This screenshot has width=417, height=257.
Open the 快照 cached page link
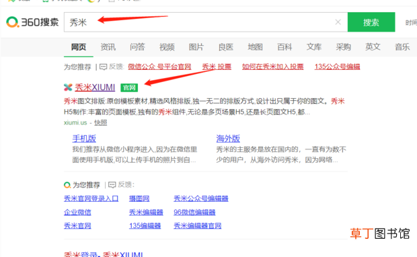(100, 122)
